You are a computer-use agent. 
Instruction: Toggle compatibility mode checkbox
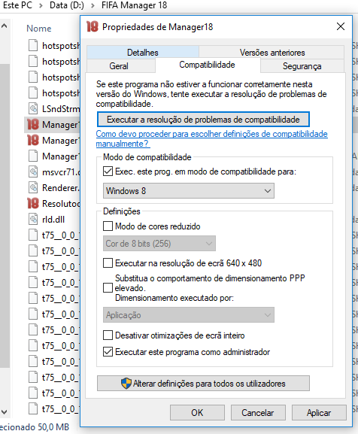(108, 171)
